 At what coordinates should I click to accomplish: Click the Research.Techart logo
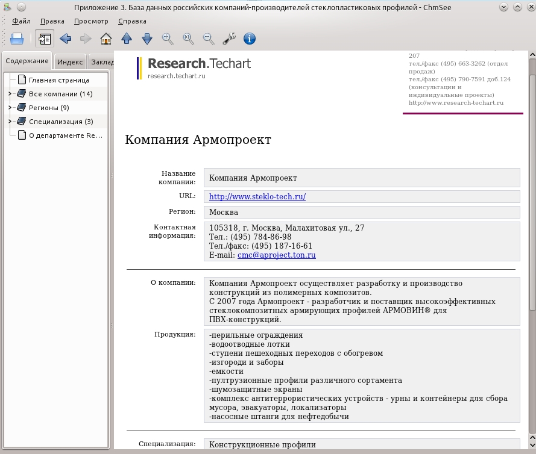point(194,68)
